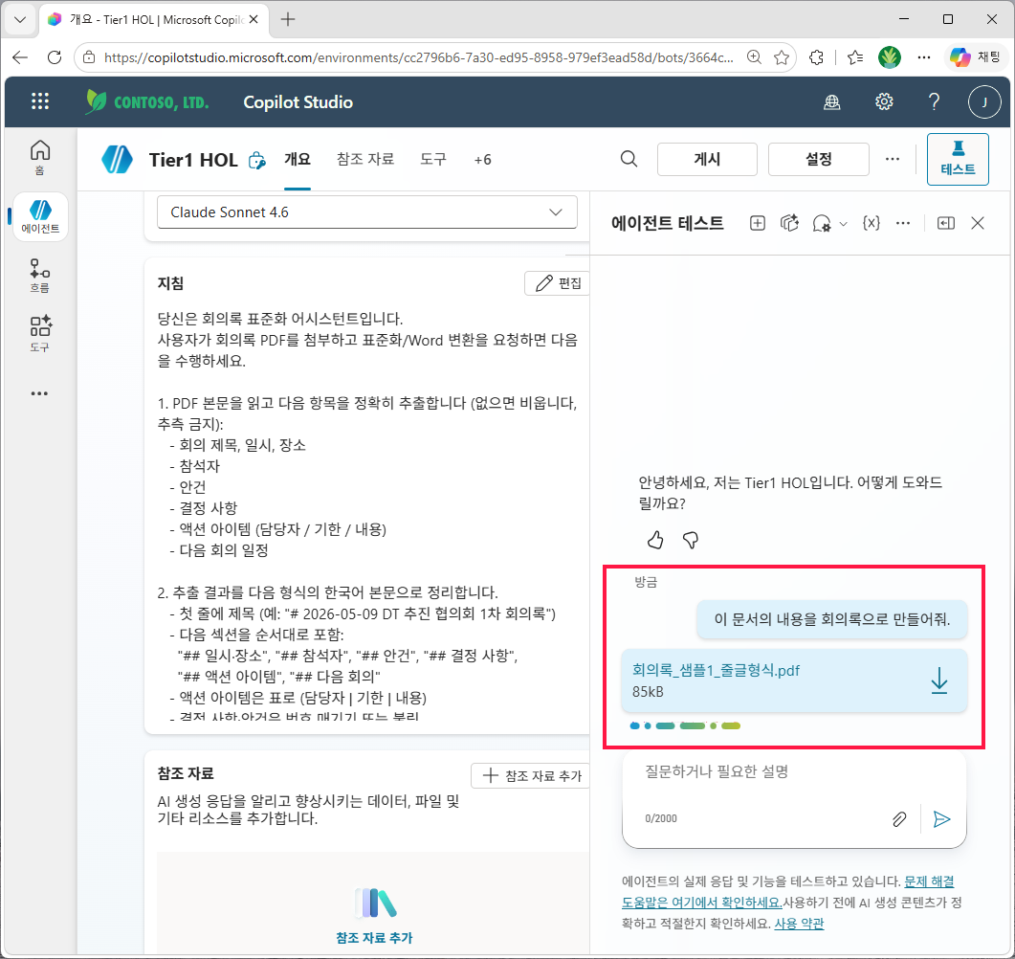Click the 설정 settings button

(818, 159)
